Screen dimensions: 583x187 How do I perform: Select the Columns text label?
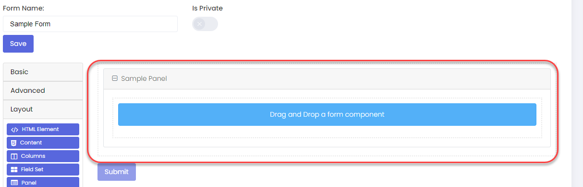tap(33, 156)
